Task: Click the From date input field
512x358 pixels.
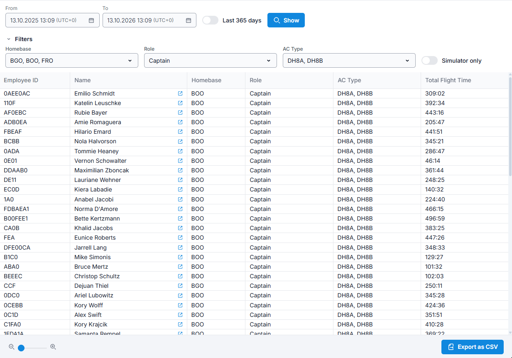Action: (x=52, y=20)
